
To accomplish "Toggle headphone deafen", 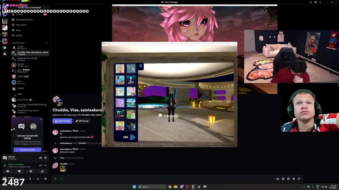I will [x=38, y=179].
